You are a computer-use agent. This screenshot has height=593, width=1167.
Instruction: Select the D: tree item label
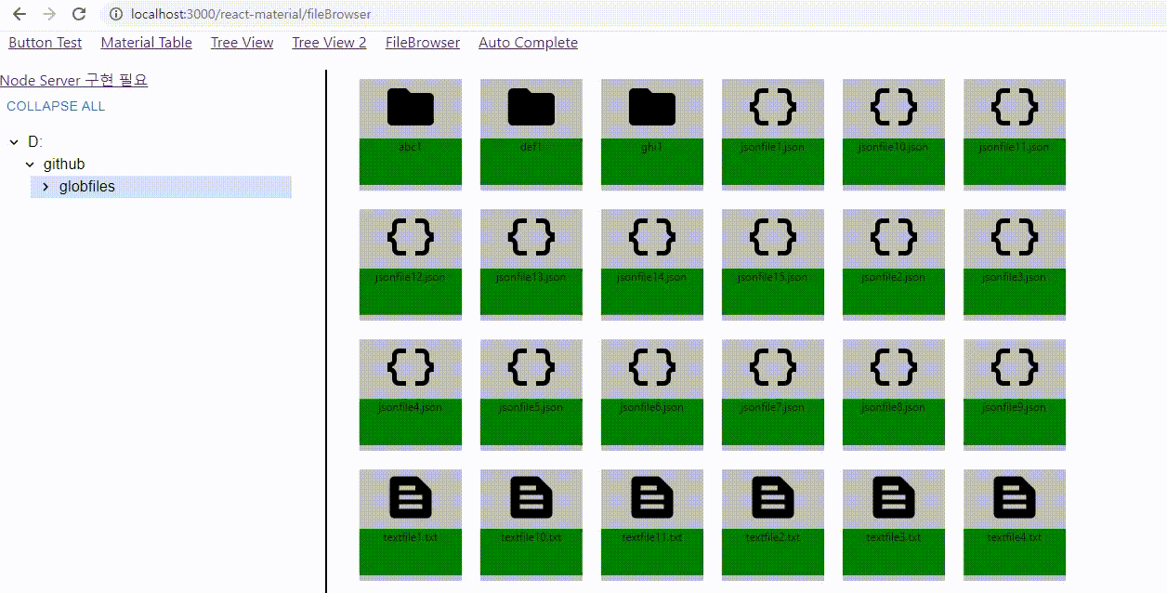[35, 142]
